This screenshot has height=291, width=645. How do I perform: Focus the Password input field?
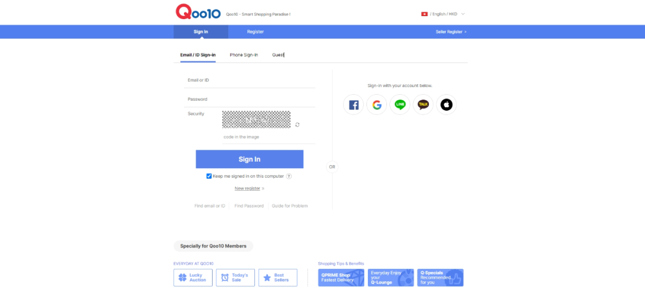250,100
